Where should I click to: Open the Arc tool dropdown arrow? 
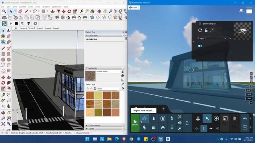[39, 12]
